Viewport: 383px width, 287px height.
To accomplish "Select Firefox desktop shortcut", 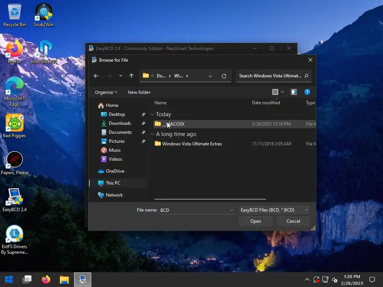I will point(15,52).
